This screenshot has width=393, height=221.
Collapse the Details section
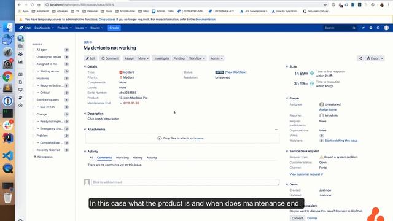85,66
